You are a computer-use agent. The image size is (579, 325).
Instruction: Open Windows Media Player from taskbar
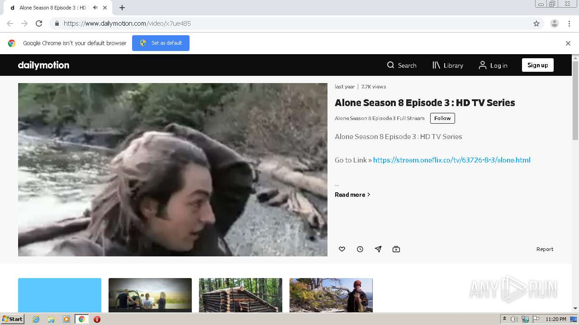(x=66, y=319)
